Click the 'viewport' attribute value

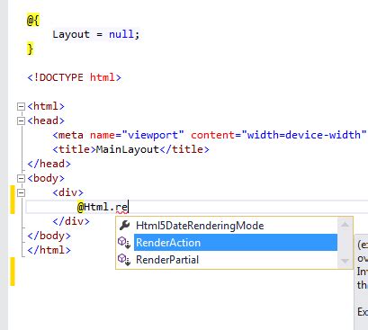tap(152, 135)
